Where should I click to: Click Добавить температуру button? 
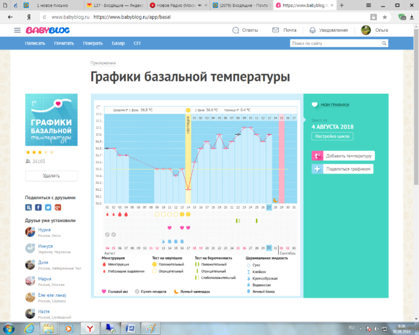pos(343,156)
